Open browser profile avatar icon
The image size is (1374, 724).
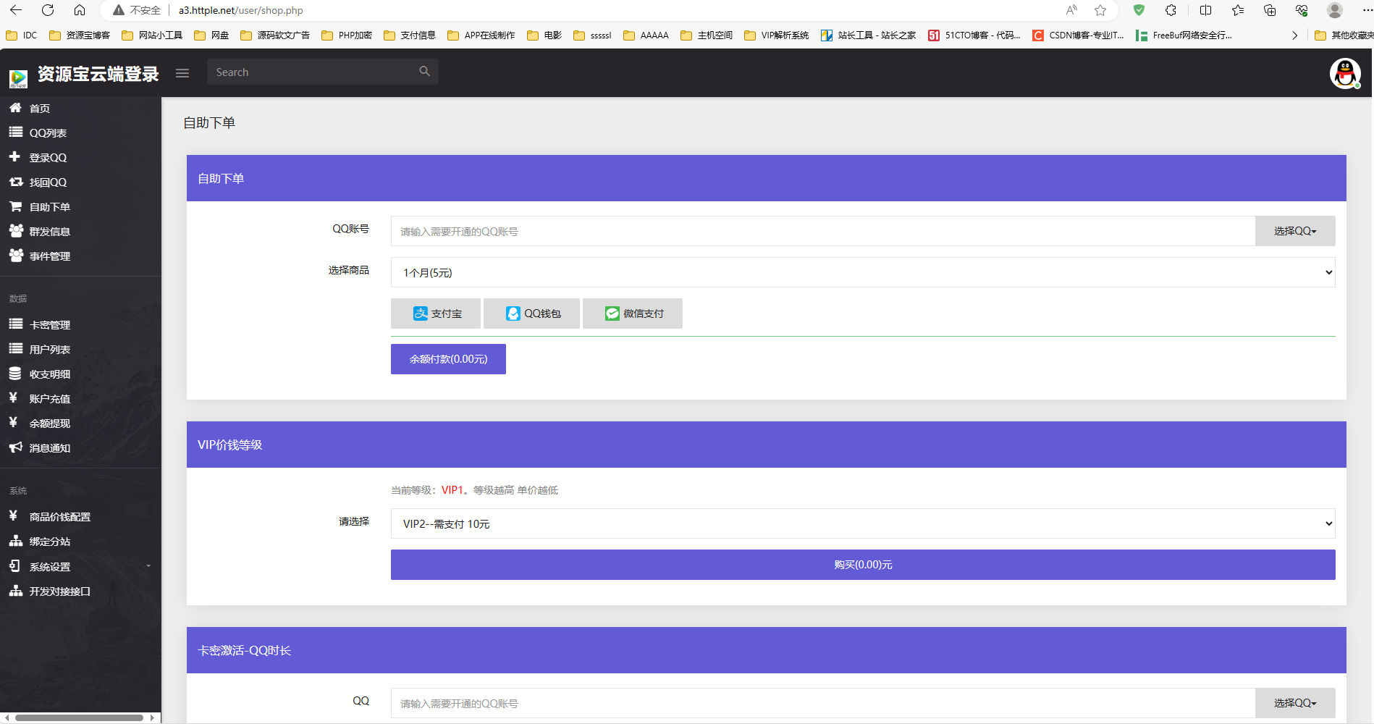(1335, 10)
